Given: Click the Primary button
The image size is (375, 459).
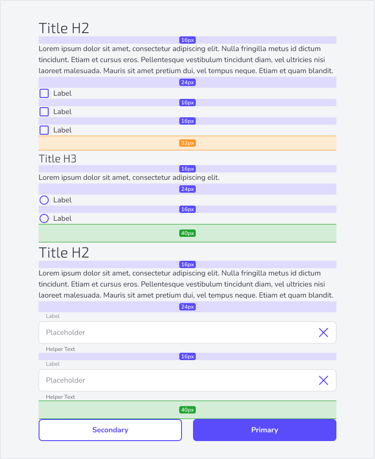Looking at the screenshot, I should [265, 430].
